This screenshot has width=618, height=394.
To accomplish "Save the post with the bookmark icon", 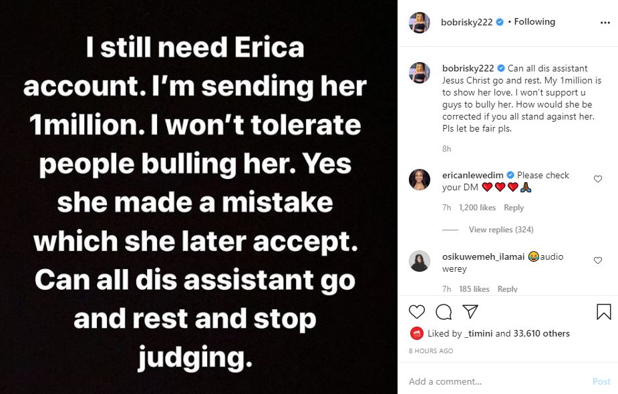I will coord(603,312).
